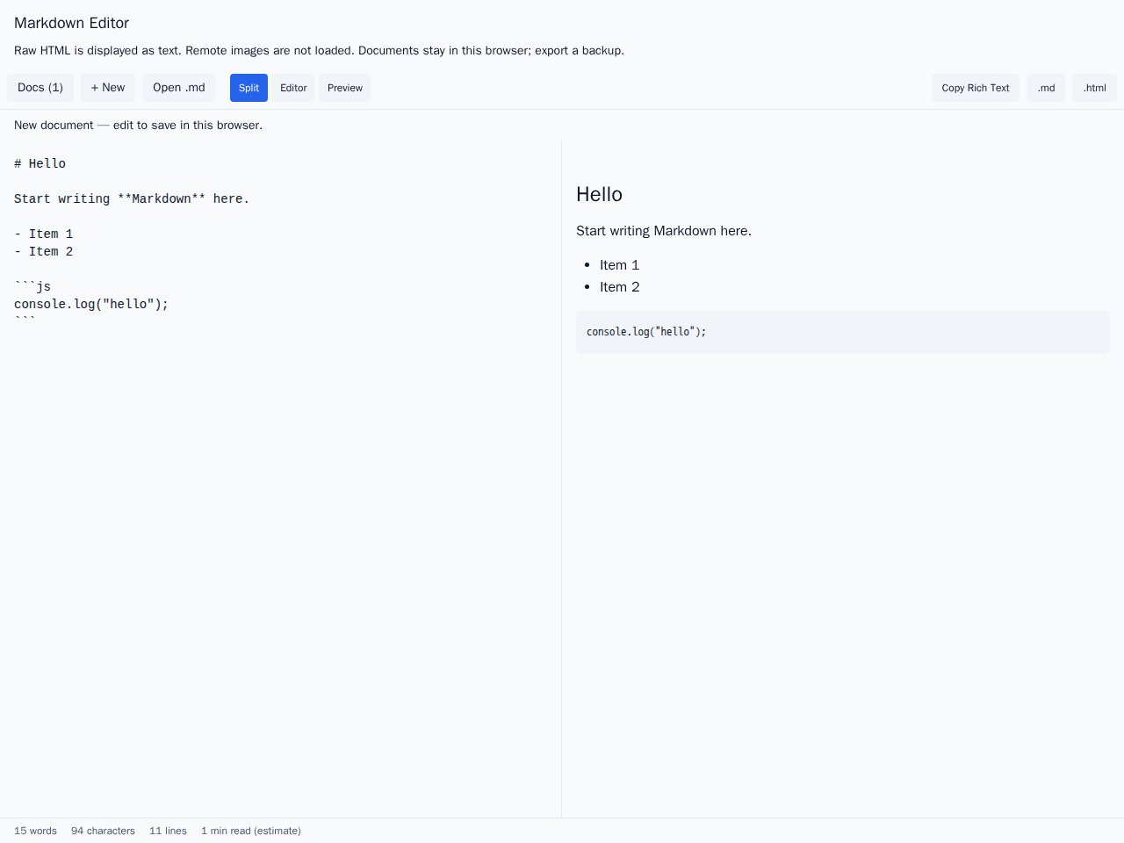
Task: Click the preview code block
Action: coord(843,332)
